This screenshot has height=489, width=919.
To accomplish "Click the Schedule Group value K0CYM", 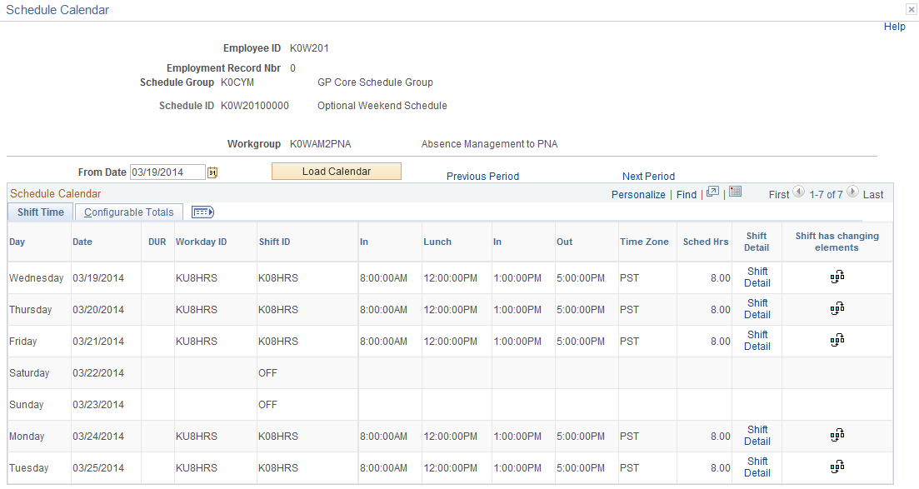I will (x=237, y=82).
